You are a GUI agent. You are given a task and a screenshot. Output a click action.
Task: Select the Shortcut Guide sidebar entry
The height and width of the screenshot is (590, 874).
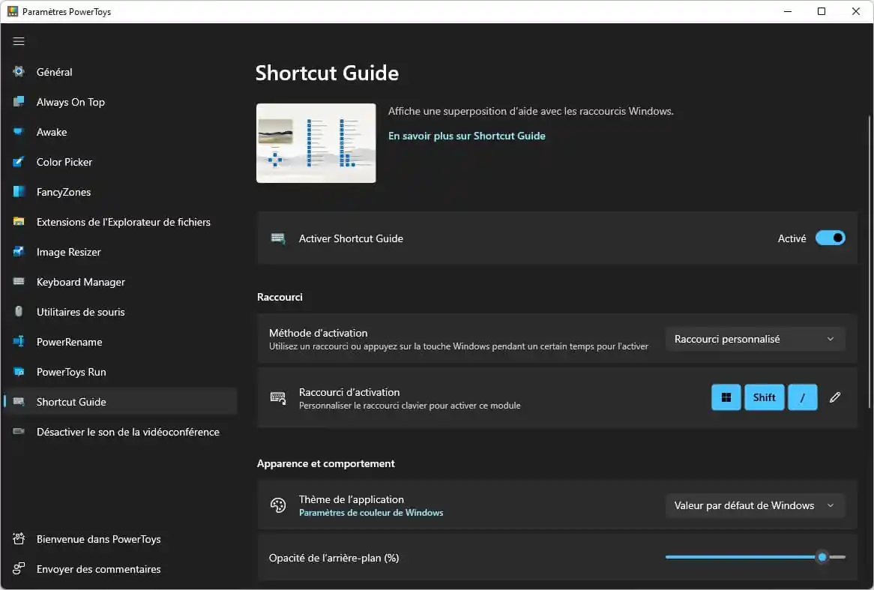coord(121,402)
